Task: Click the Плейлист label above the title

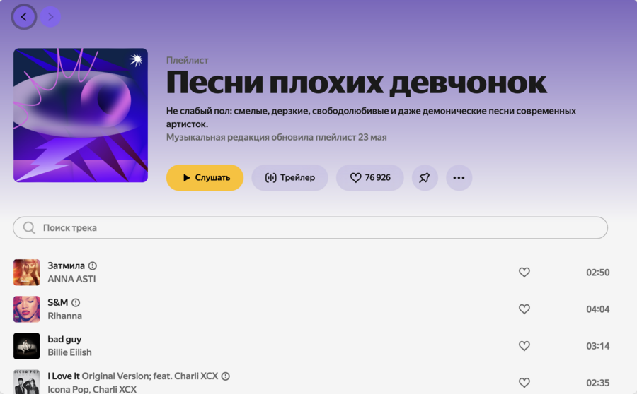Action: click(x=188, y=60)
